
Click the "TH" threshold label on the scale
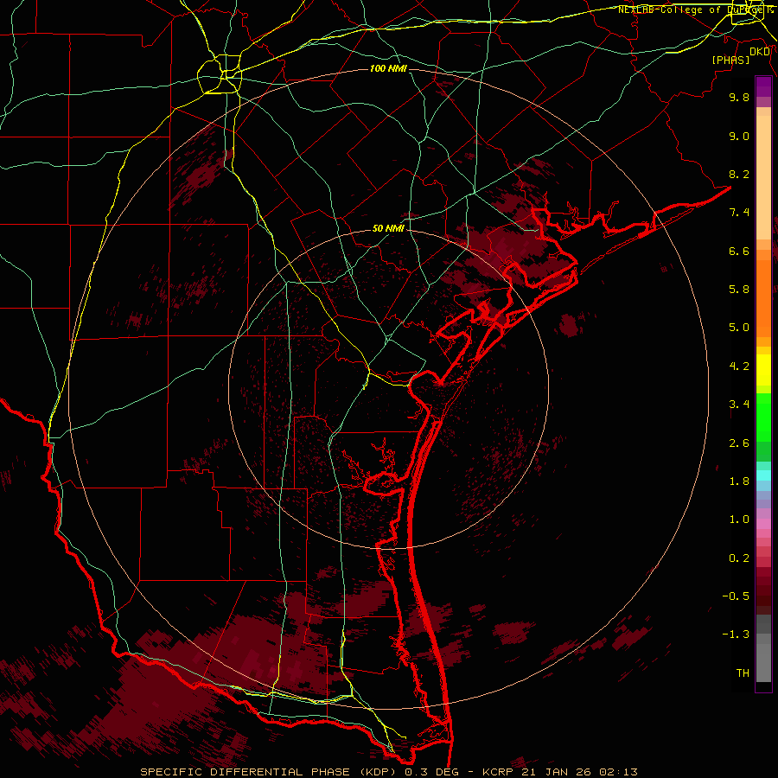pos(743,673)
